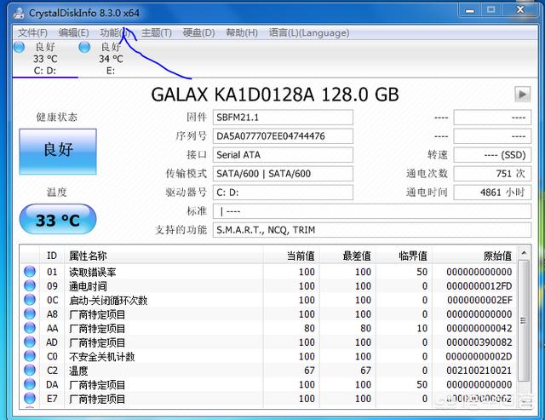
Task: Open the 语言(L)(Language) menu
Action: [296, 32]
